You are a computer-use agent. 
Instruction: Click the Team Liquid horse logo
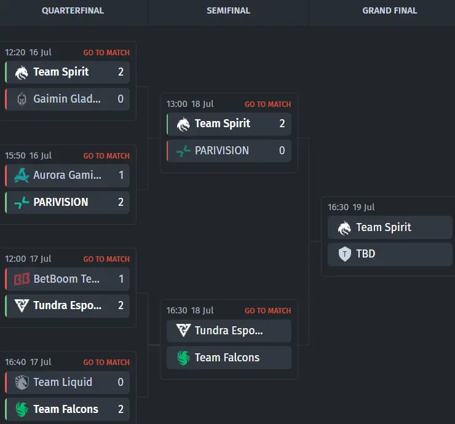[22, 383]
